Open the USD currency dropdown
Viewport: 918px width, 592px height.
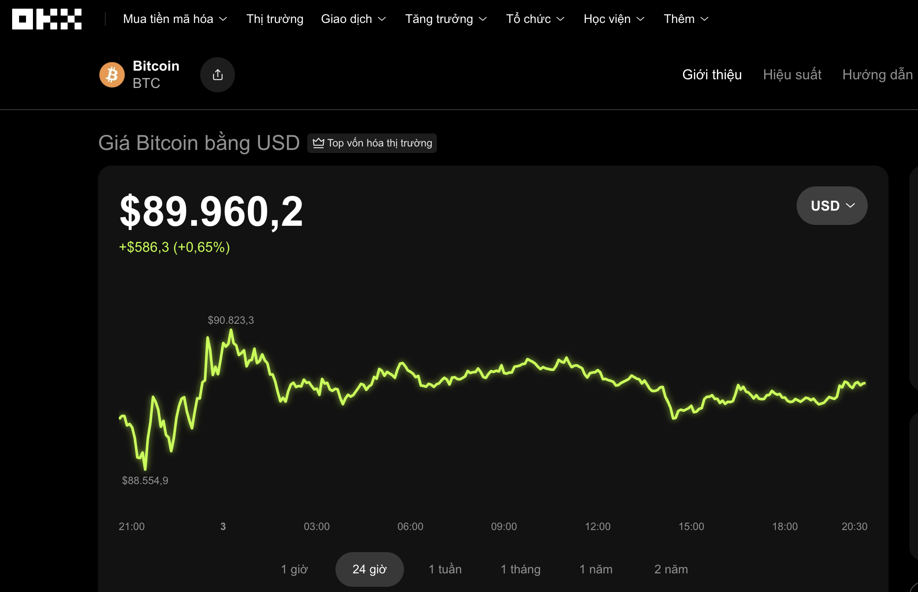pyautogui.click(x=831, y=205)
